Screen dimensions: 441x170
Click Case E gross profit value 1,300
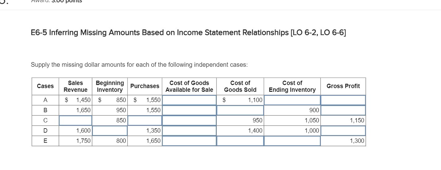click(357, 141)
